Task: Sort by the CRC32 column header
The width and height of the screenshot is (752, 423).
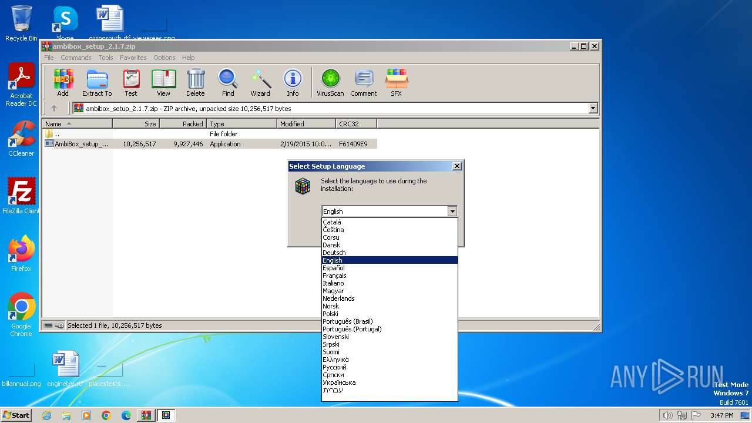Action: pos(356,124)
